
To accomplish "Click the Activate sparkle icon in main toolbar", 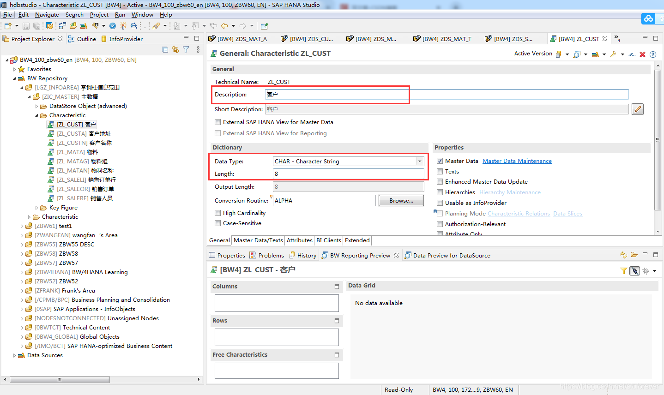I will pyautogui.click(x=123, y=26).
